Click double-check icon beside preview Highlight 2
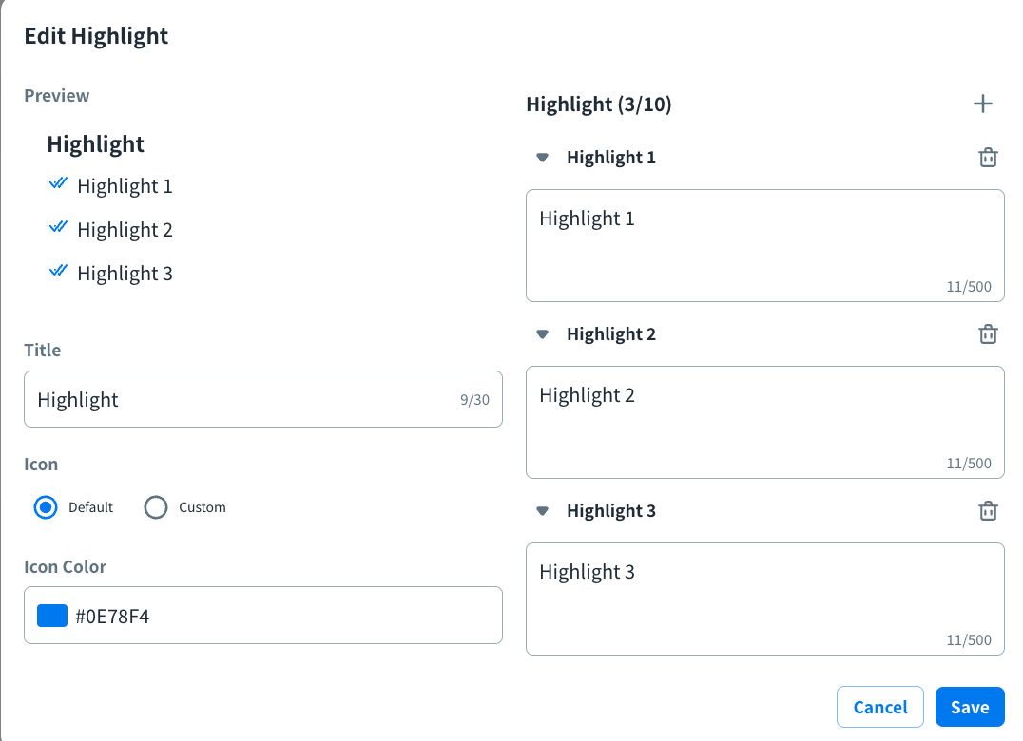1023x741 pixels. click(58, 228)
